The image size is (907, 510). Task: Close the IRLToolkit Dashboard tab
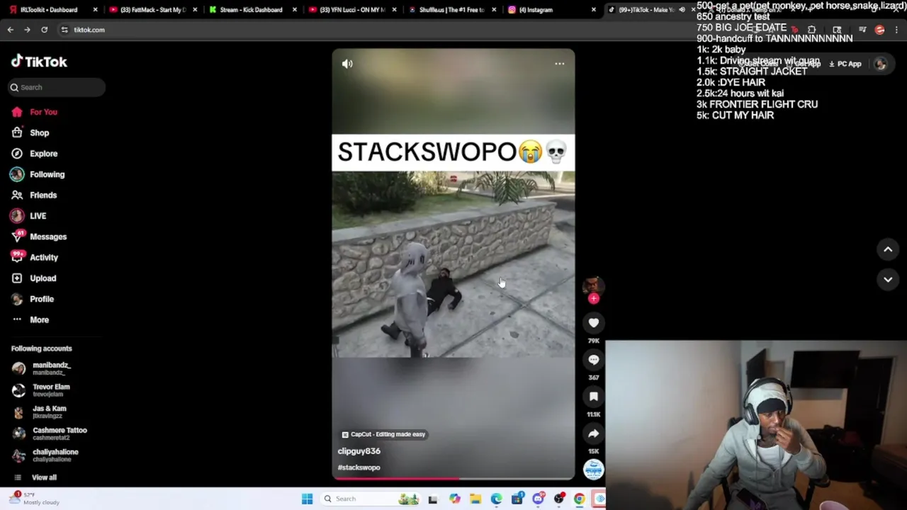pos(95,10)
